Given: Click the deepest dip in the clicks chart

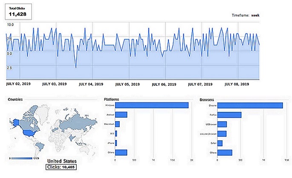Looking at the screenshot, I should click(76, 67).
